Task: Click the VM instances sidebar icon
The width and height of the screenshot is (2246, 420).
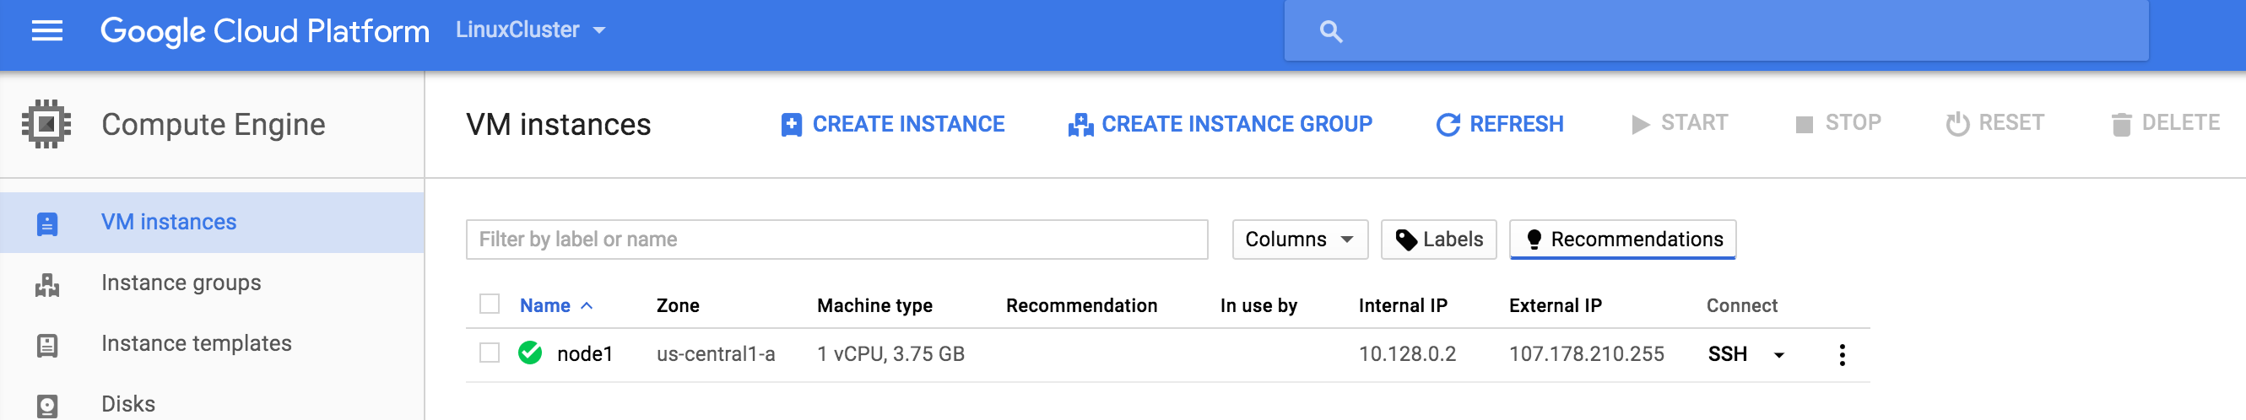Action: coord(47,224)
